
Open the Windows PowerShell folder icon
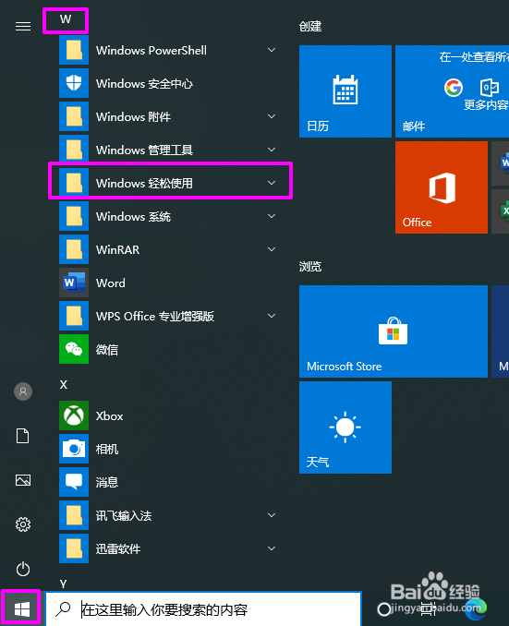(x=74, y=50)
